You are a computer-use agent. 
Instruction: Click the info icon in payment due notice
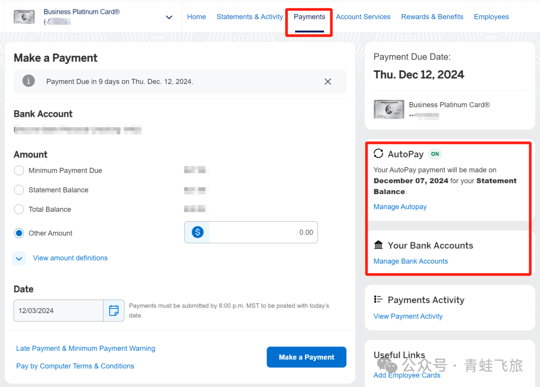coord(28,81)
